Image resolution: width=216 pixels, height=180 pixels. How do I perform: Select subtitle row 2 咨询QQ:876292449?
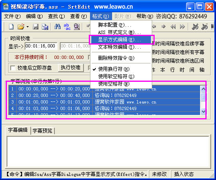pos(104,95)
